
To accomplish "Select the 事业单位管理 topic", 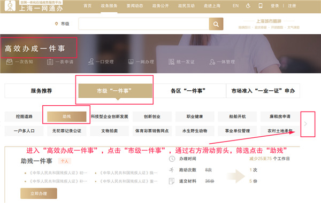I will click(x=237, y=131).
